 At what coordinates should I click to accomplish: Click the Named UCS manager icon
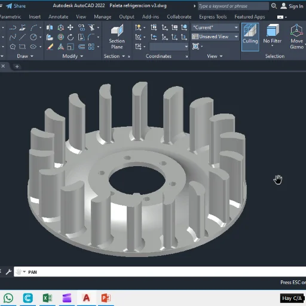coord(154,27)
